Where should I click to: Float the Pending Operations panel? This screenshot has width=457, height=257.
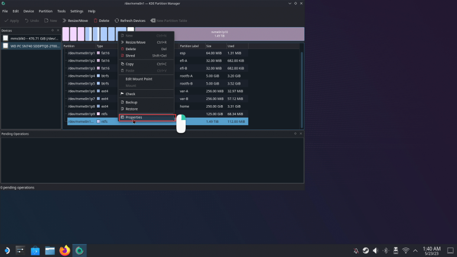[x=295, y=134]
